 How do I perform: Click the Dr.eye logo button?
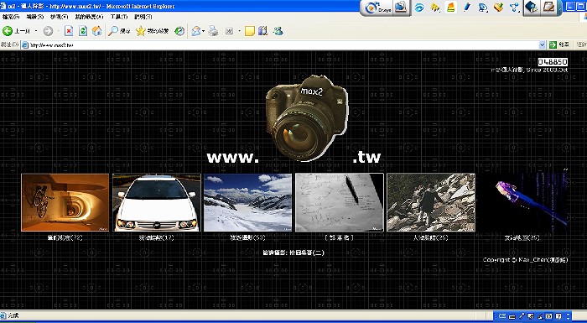pos(377,8)
